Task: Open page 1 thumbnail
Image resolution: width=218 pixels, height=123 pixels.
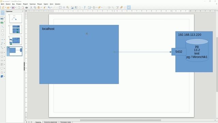Action: 16,18
